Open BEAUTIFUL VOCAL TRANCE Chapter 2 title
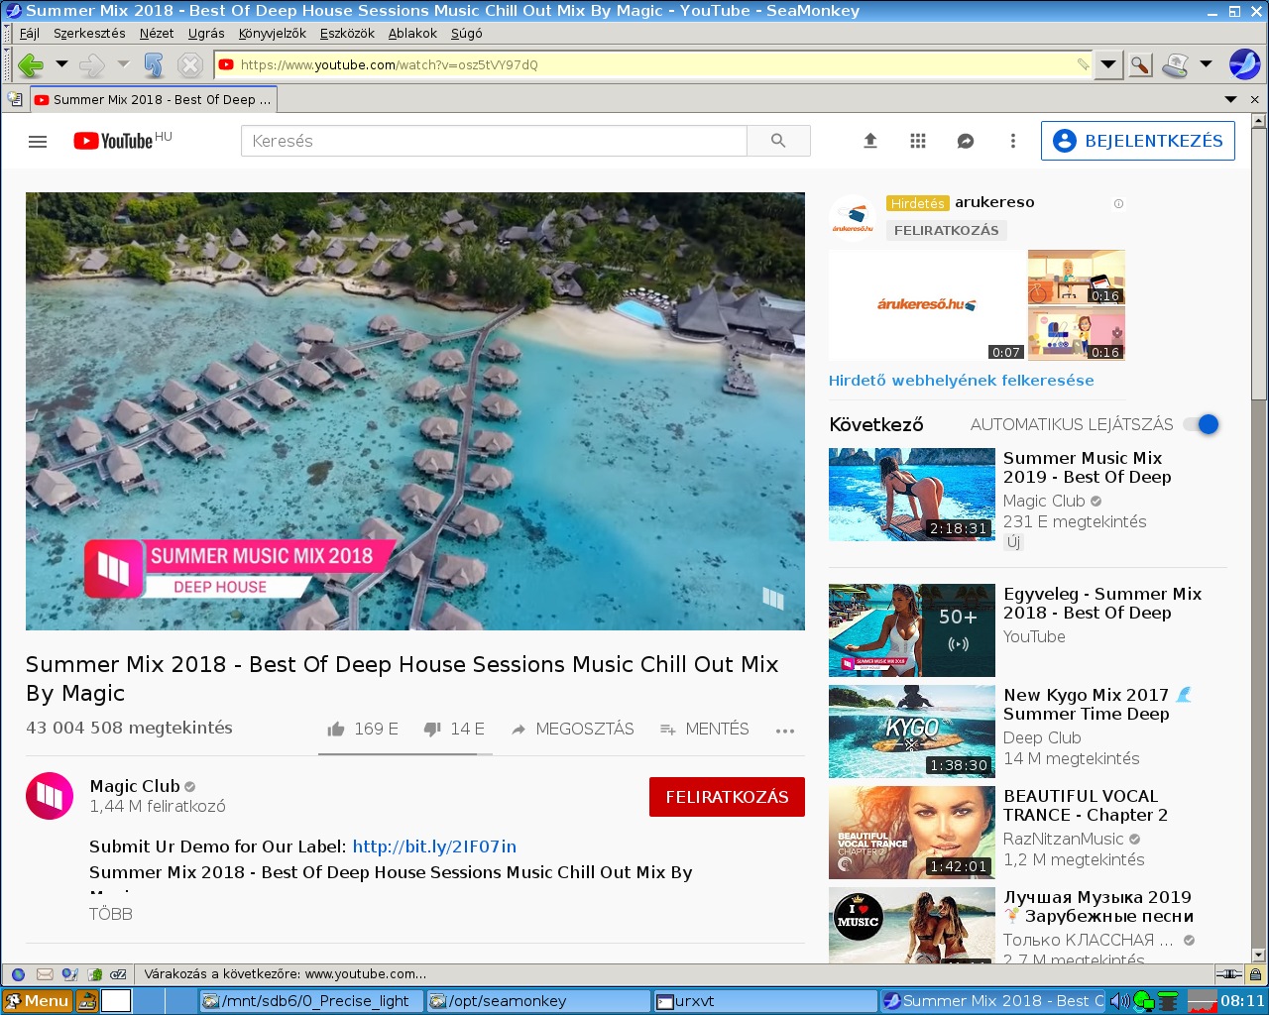The image size is (1269, 1015). [1086, 805]
